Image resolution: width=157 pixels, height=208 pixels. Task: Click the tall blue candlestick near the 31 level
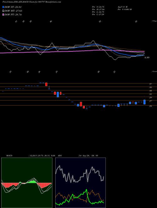coord(58,95)
